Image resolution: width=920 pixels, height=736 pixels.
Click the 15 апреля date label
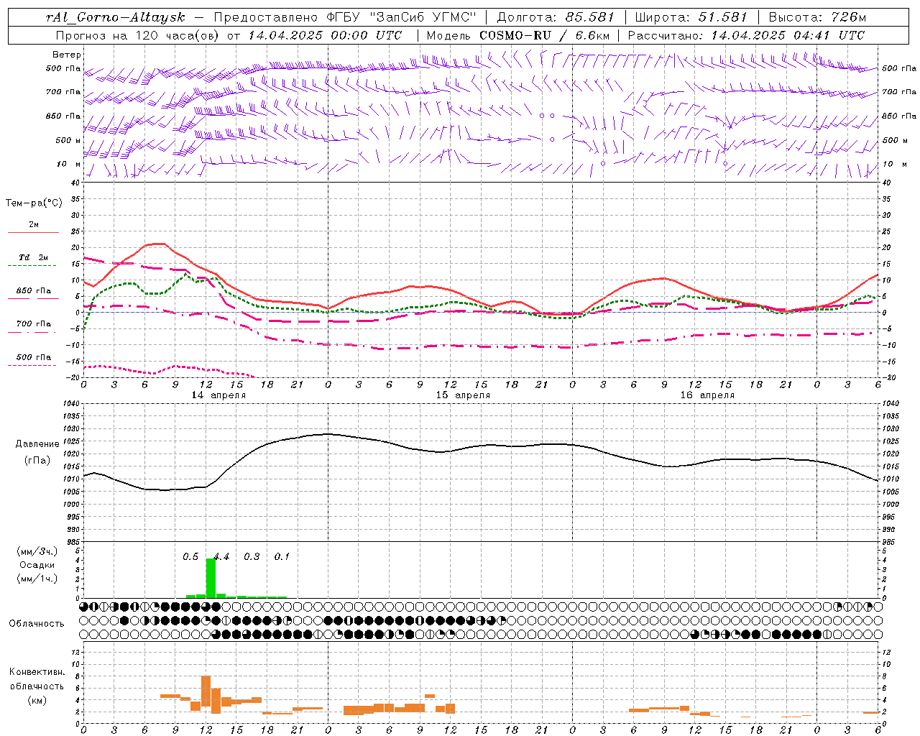point(463,395)
